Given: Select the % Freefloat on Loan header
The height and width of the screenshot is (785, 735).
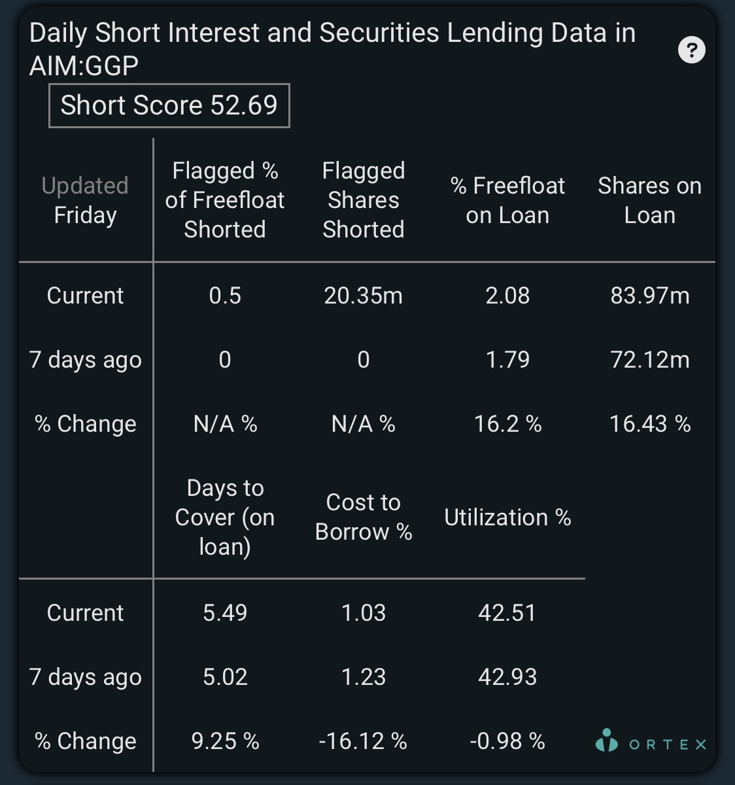Looking at the screenshot, I should [507, 200].
